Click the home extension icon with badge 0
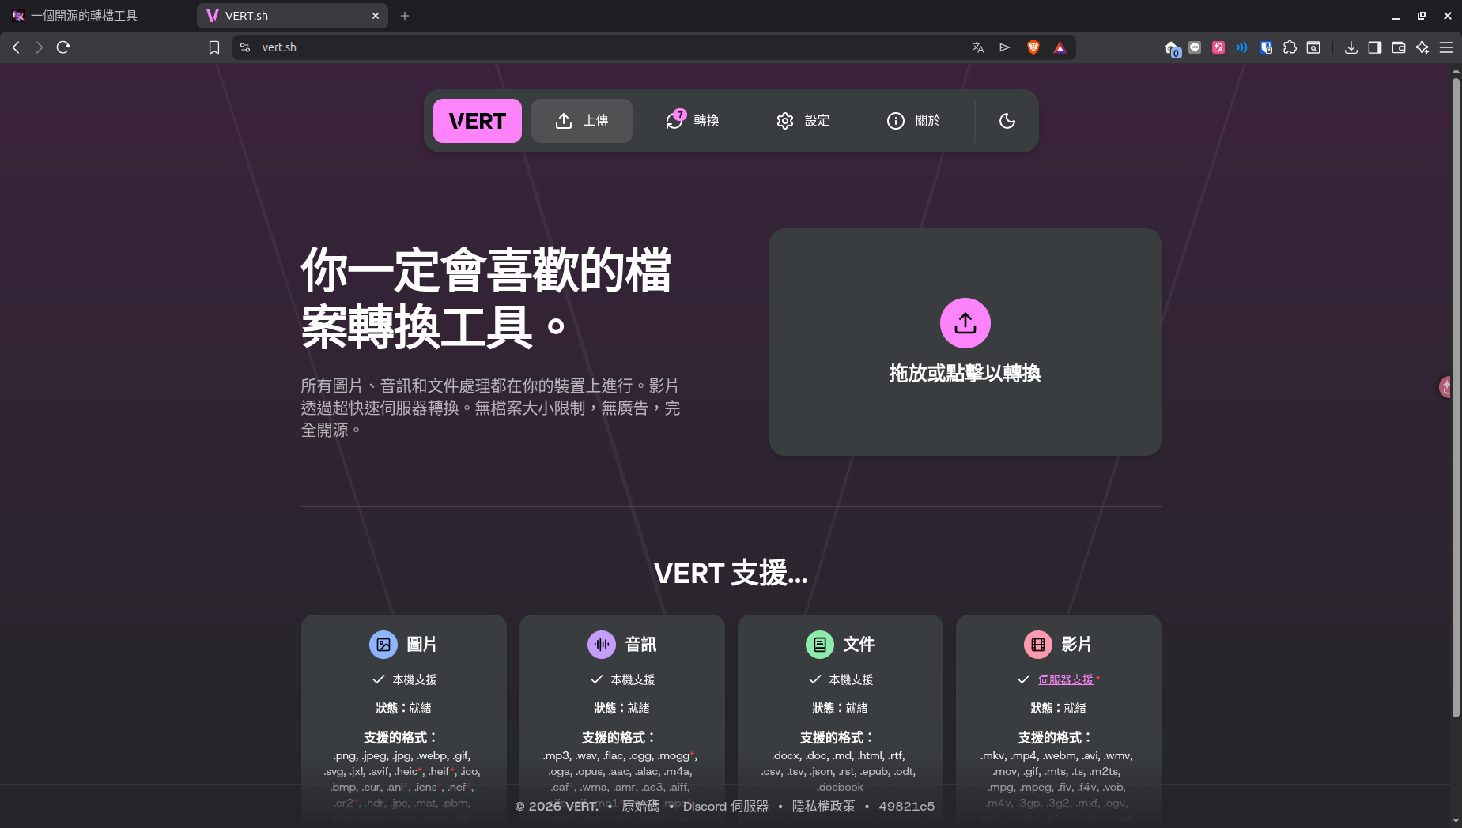This screenshot has height=828, width=1462. [x=1171, y=48]
